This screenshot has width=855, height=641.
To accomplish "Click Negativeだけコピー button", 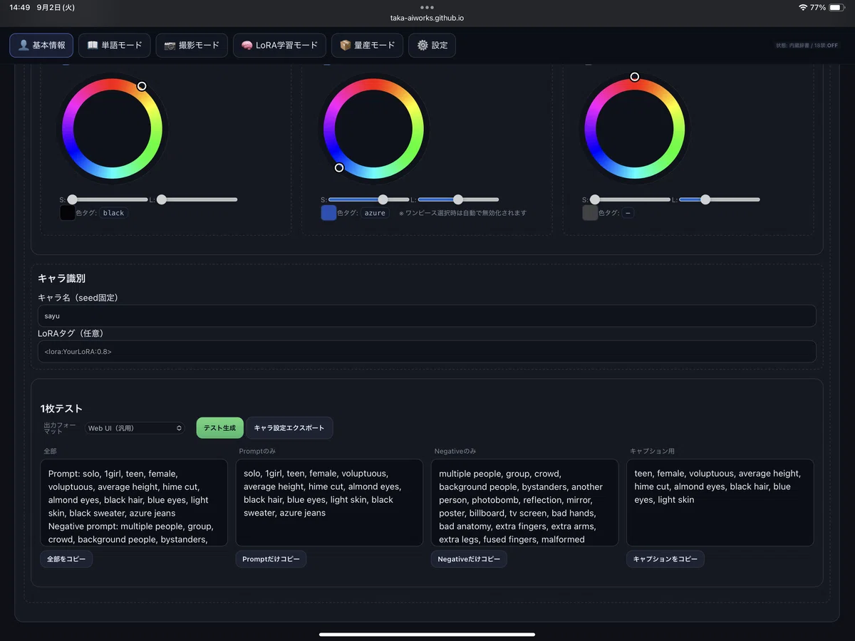I will (x=469, y=559).
